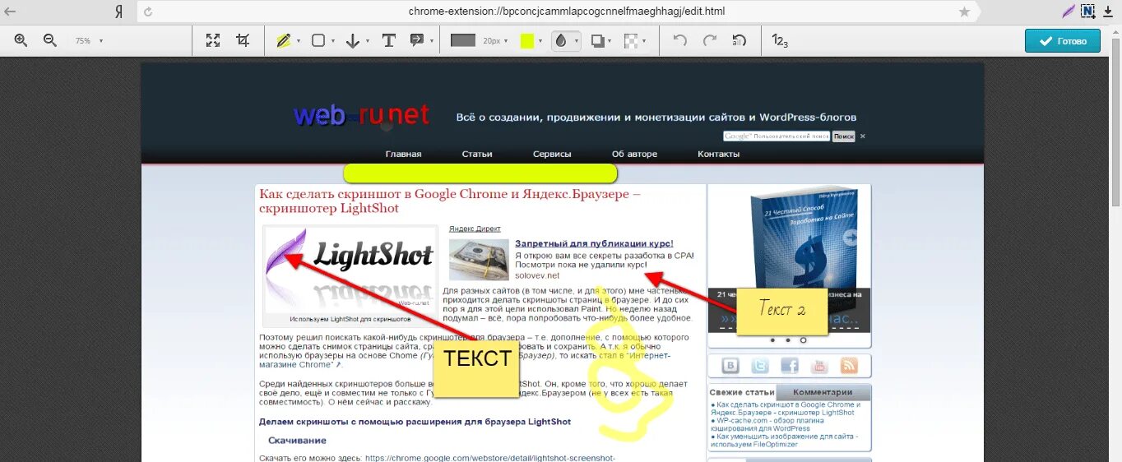
Task: Click the Google custom search field
Action: tap(777, 136)
